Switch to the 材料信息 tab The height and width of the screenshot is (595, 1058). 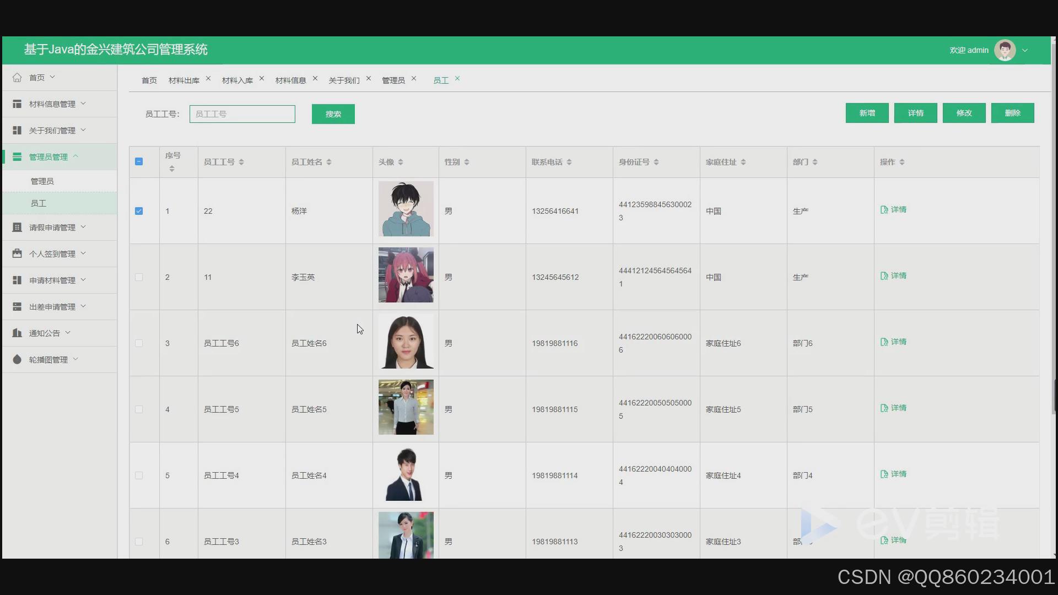pos(291,80)
